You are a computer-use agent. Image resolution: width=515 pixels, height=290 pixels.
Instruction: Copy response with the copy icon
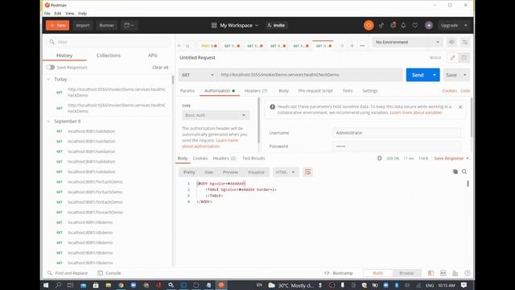point(455,172)
